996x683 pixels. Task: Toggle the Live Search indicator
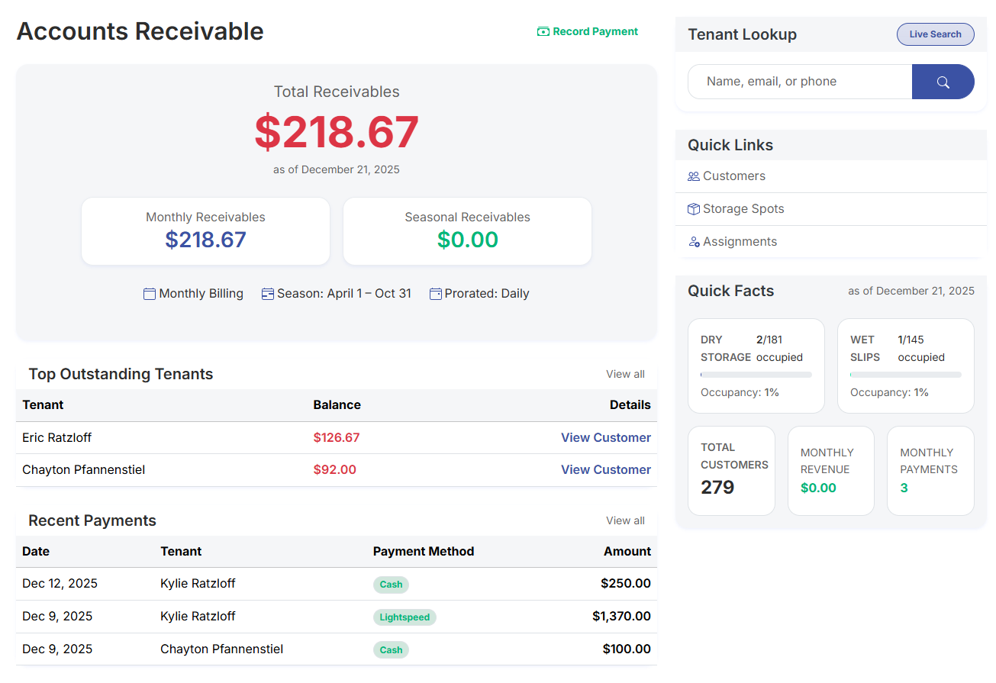pyautogui.click(x=936, y=34)
